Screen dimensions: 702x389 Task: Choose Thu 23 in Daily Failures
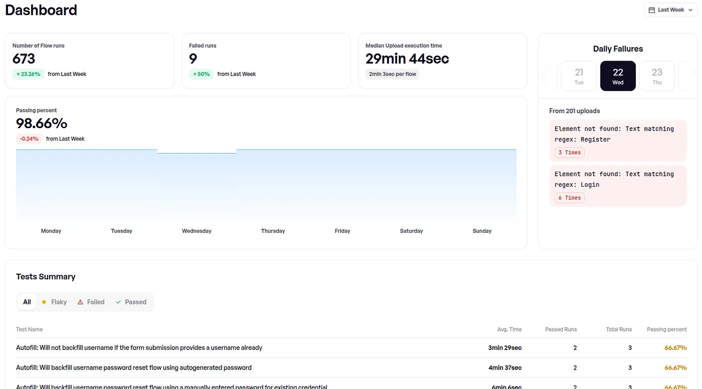tap(657, 76)
